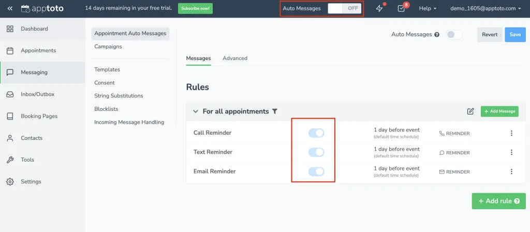Open Text Reminder three-dot menu
This screenshot has width=530, height=232.
tap(511, 153)
